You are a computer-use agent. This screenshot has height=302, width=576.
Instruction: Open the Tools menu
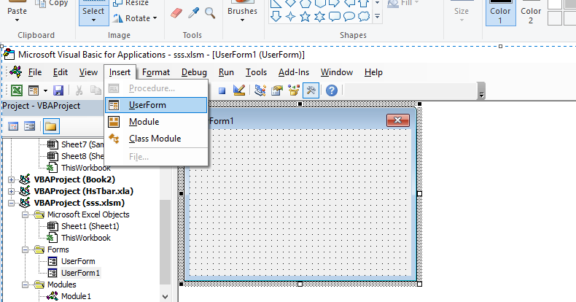[256, 72]
